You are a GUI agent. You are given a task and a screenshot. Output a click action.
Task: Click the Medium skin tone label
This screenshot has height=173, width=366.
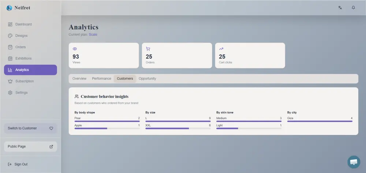[221, 118]
